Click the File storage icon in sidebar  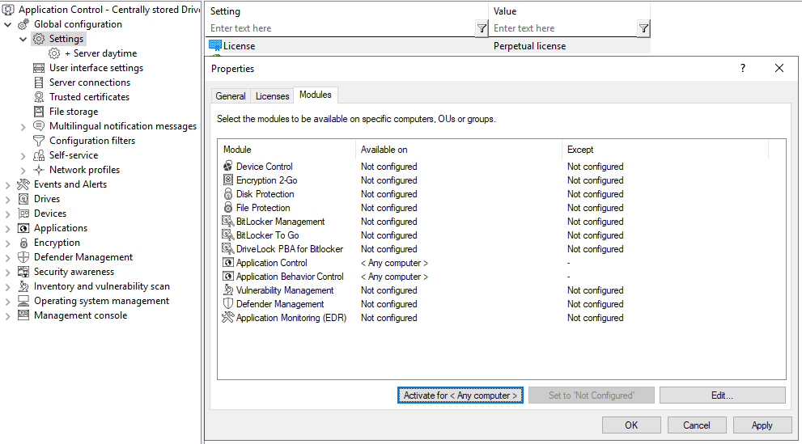click(x=39, y=112)
